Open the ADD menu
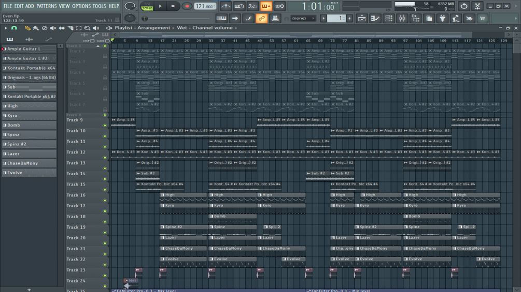The height and width of the screenshot is (292, 521). (30, 6)
